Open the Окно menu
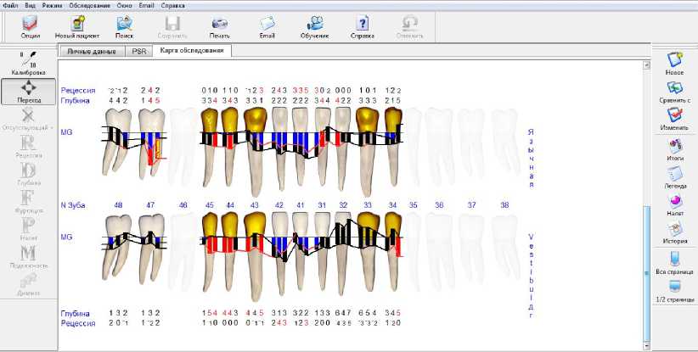Image resolution: width=698 pixels, height=352 pixels. coord(124,6)
